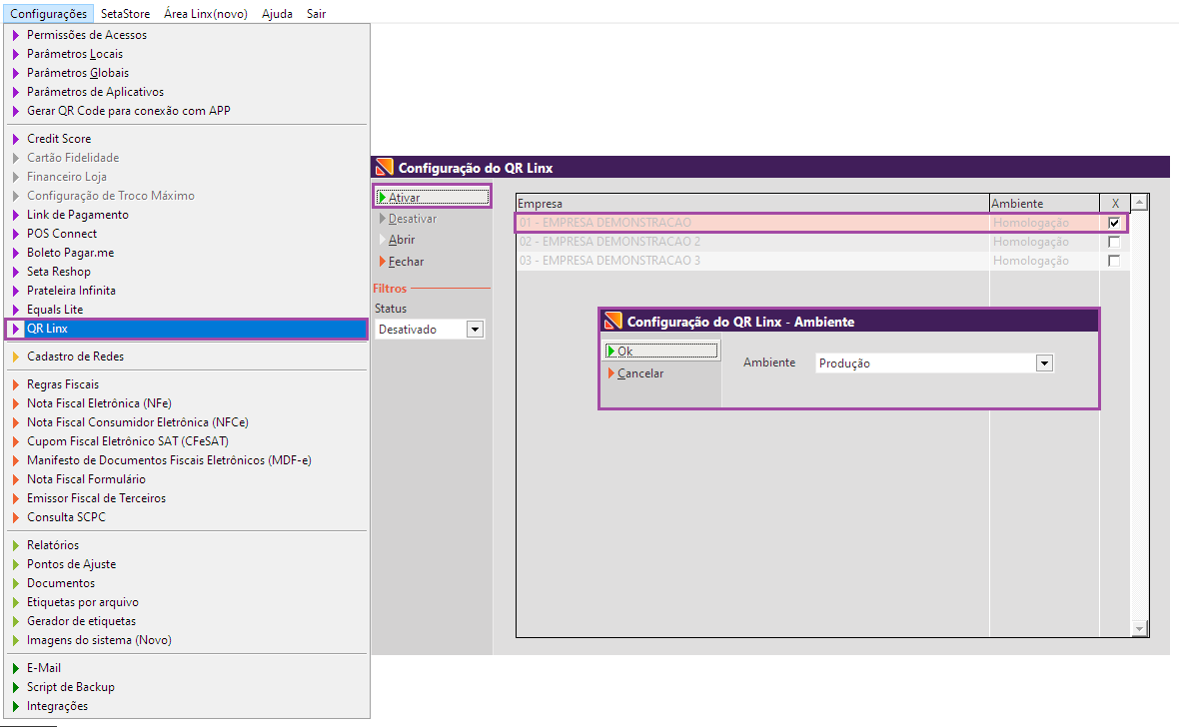Open the SetaStore menu

click(x=125, y=14)
